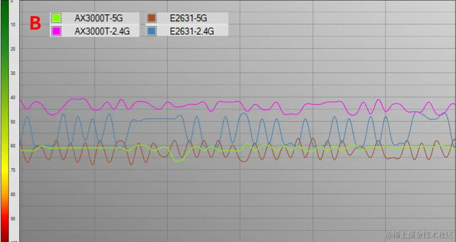Image resolution: width=456 pixels, height=242 pixels.
Task: Select the AX3000T-2.4G legend label
Action: (102, 31)
